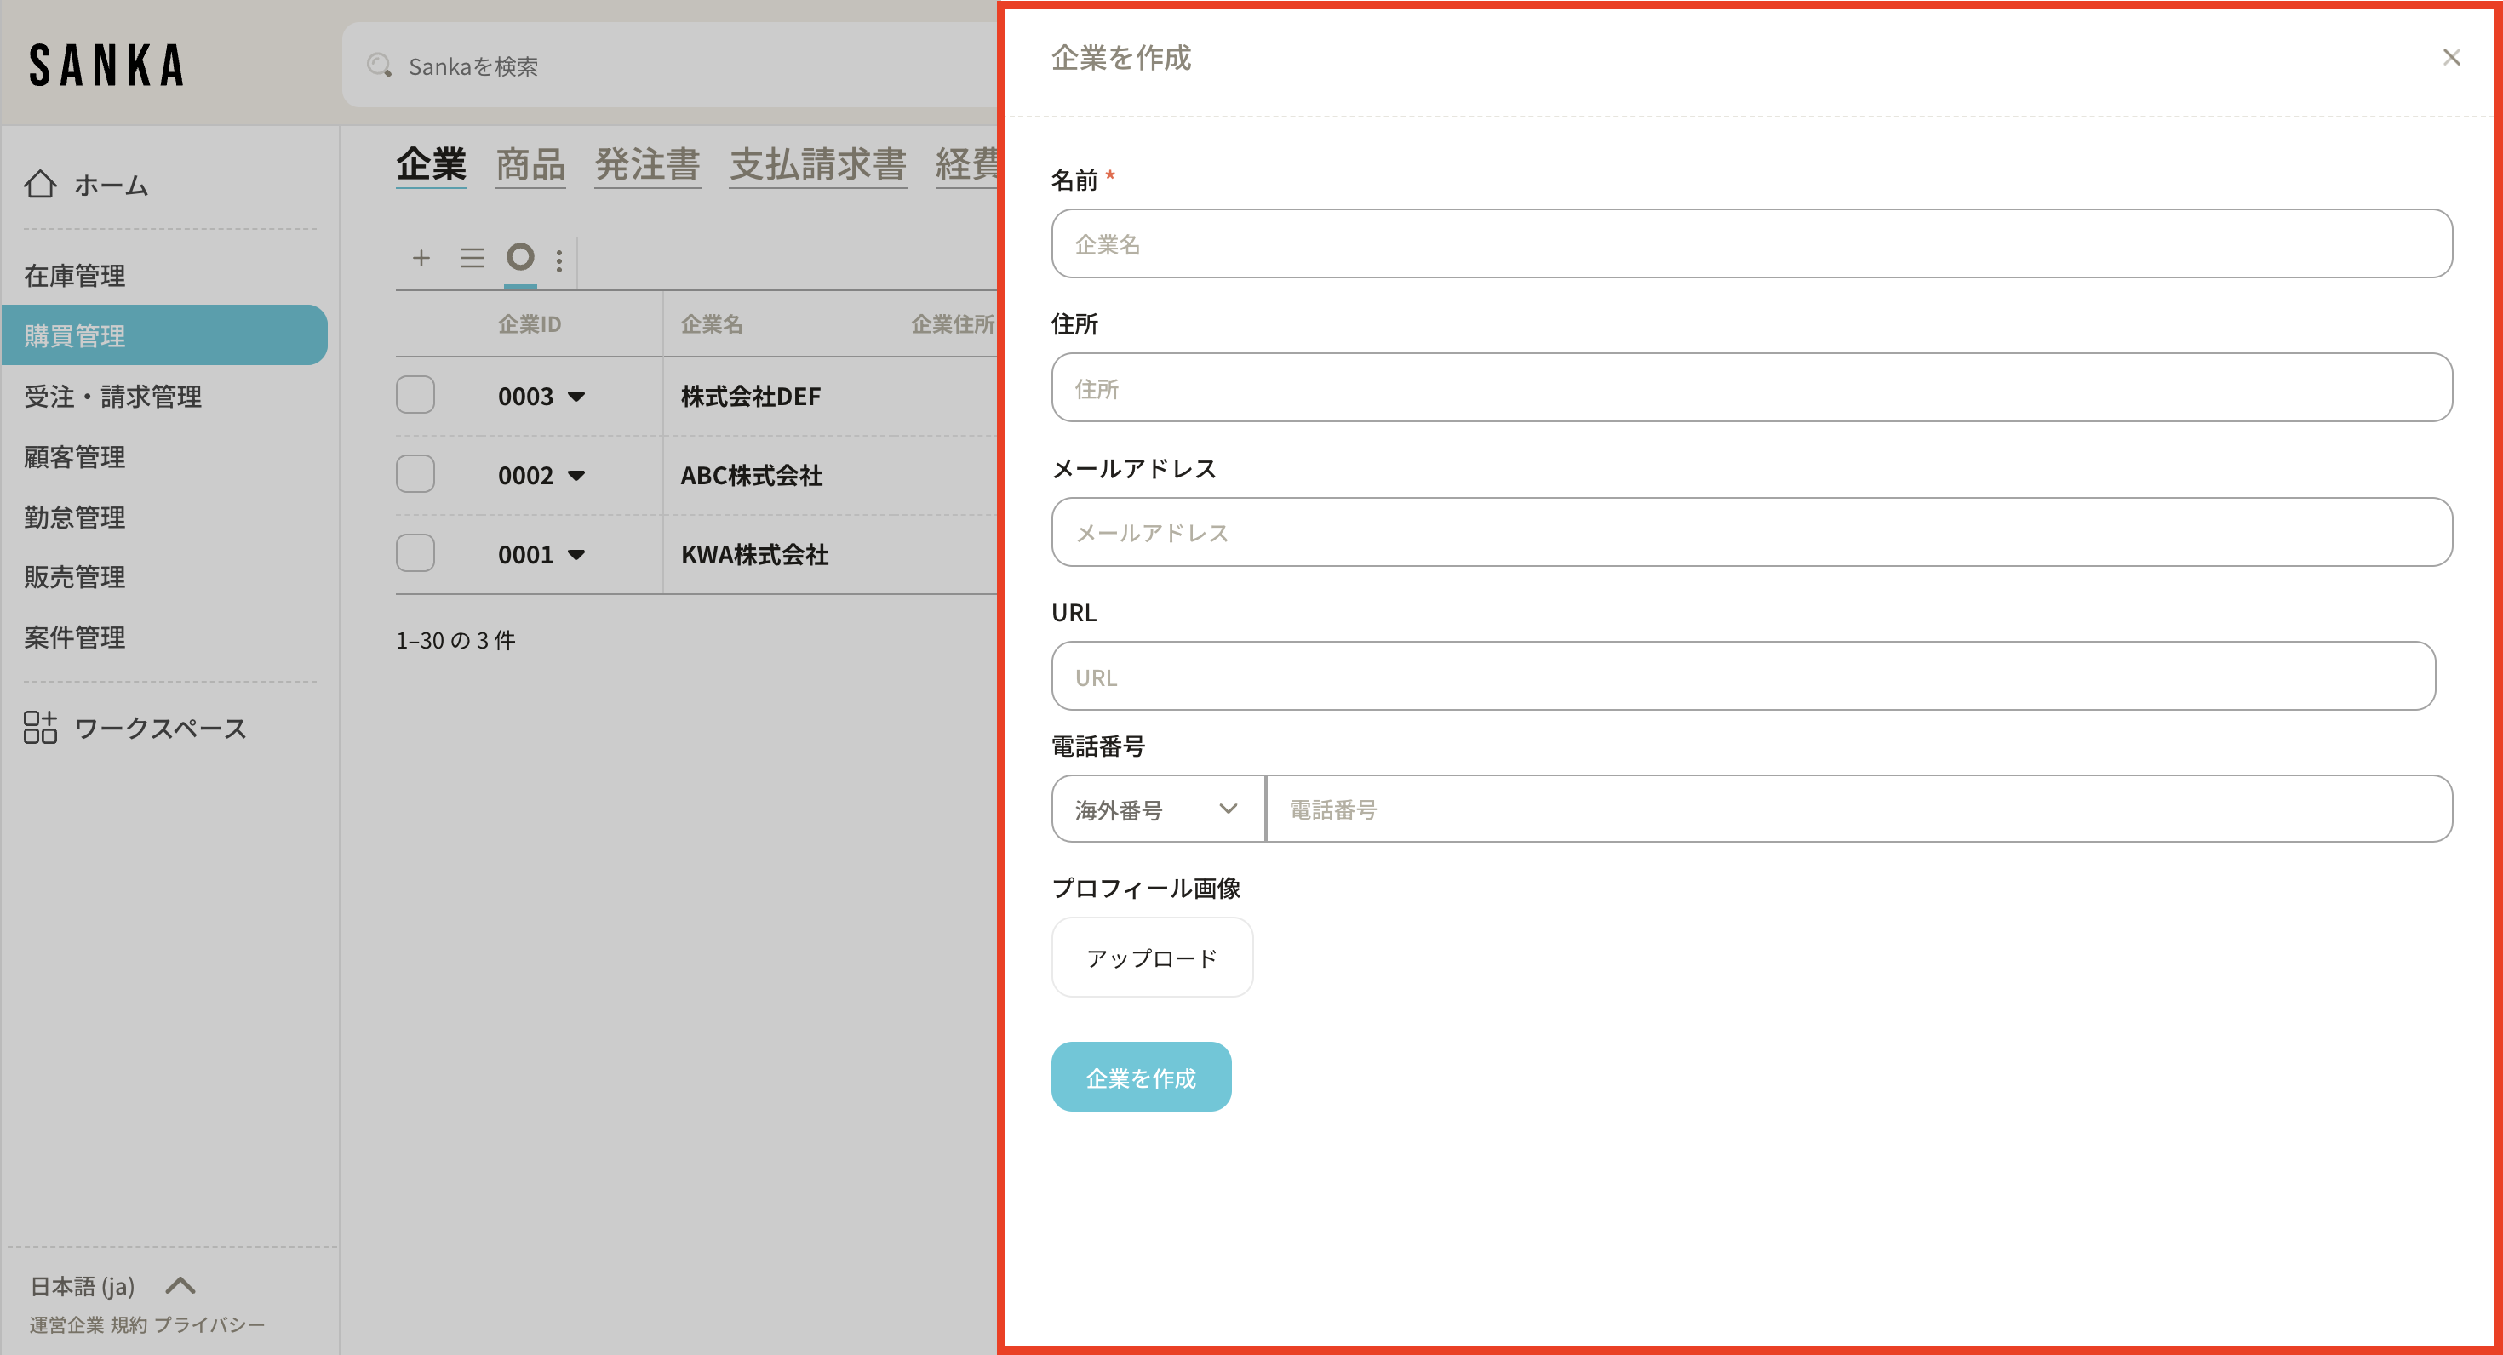
Task: Switch to the 商品 tab
Action: [x=530, y=164]
